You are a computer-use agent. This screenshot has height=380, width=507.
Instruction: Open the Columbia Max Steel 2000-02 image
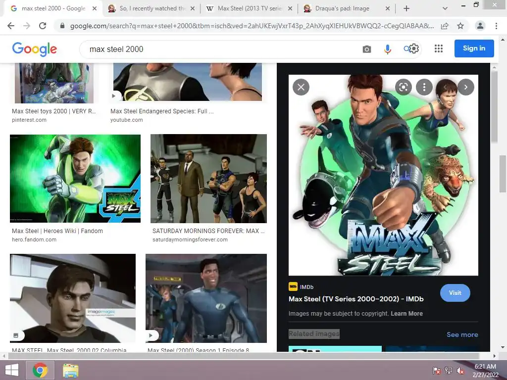[73, 298]
